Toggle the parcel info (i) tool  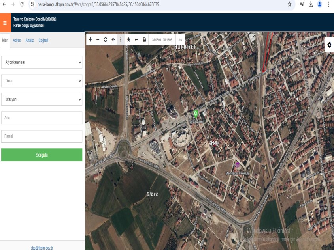point(121,40)
